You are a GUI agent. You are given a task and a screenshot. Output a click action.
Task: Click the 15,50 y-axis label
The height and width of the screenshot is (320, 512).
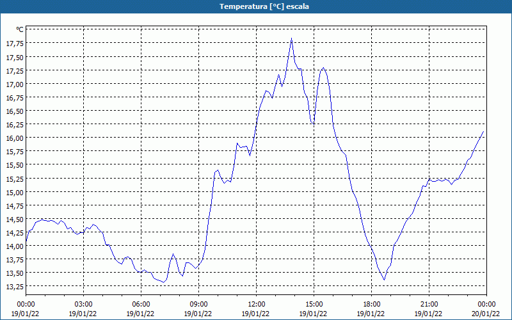tap(15, 165)
